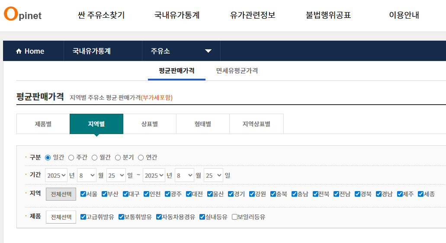
Task: Uncheck the 전남 region checkbox
Action: click(x=337, y=194)
